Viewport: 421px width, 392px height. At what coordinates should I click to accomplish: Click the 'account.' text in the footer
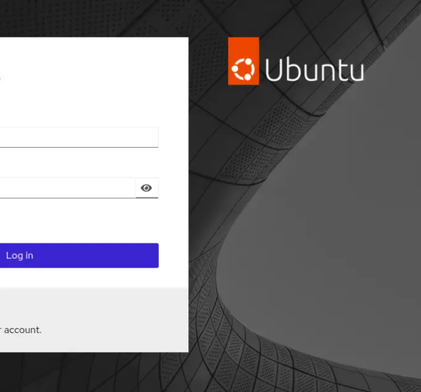[23, 330]
